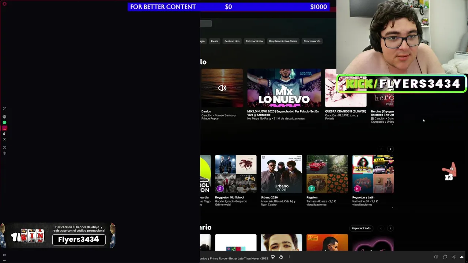468x263 pixels.
Task: Open the man's face close-up album thumbnail
Action: (x=282, y=243)
